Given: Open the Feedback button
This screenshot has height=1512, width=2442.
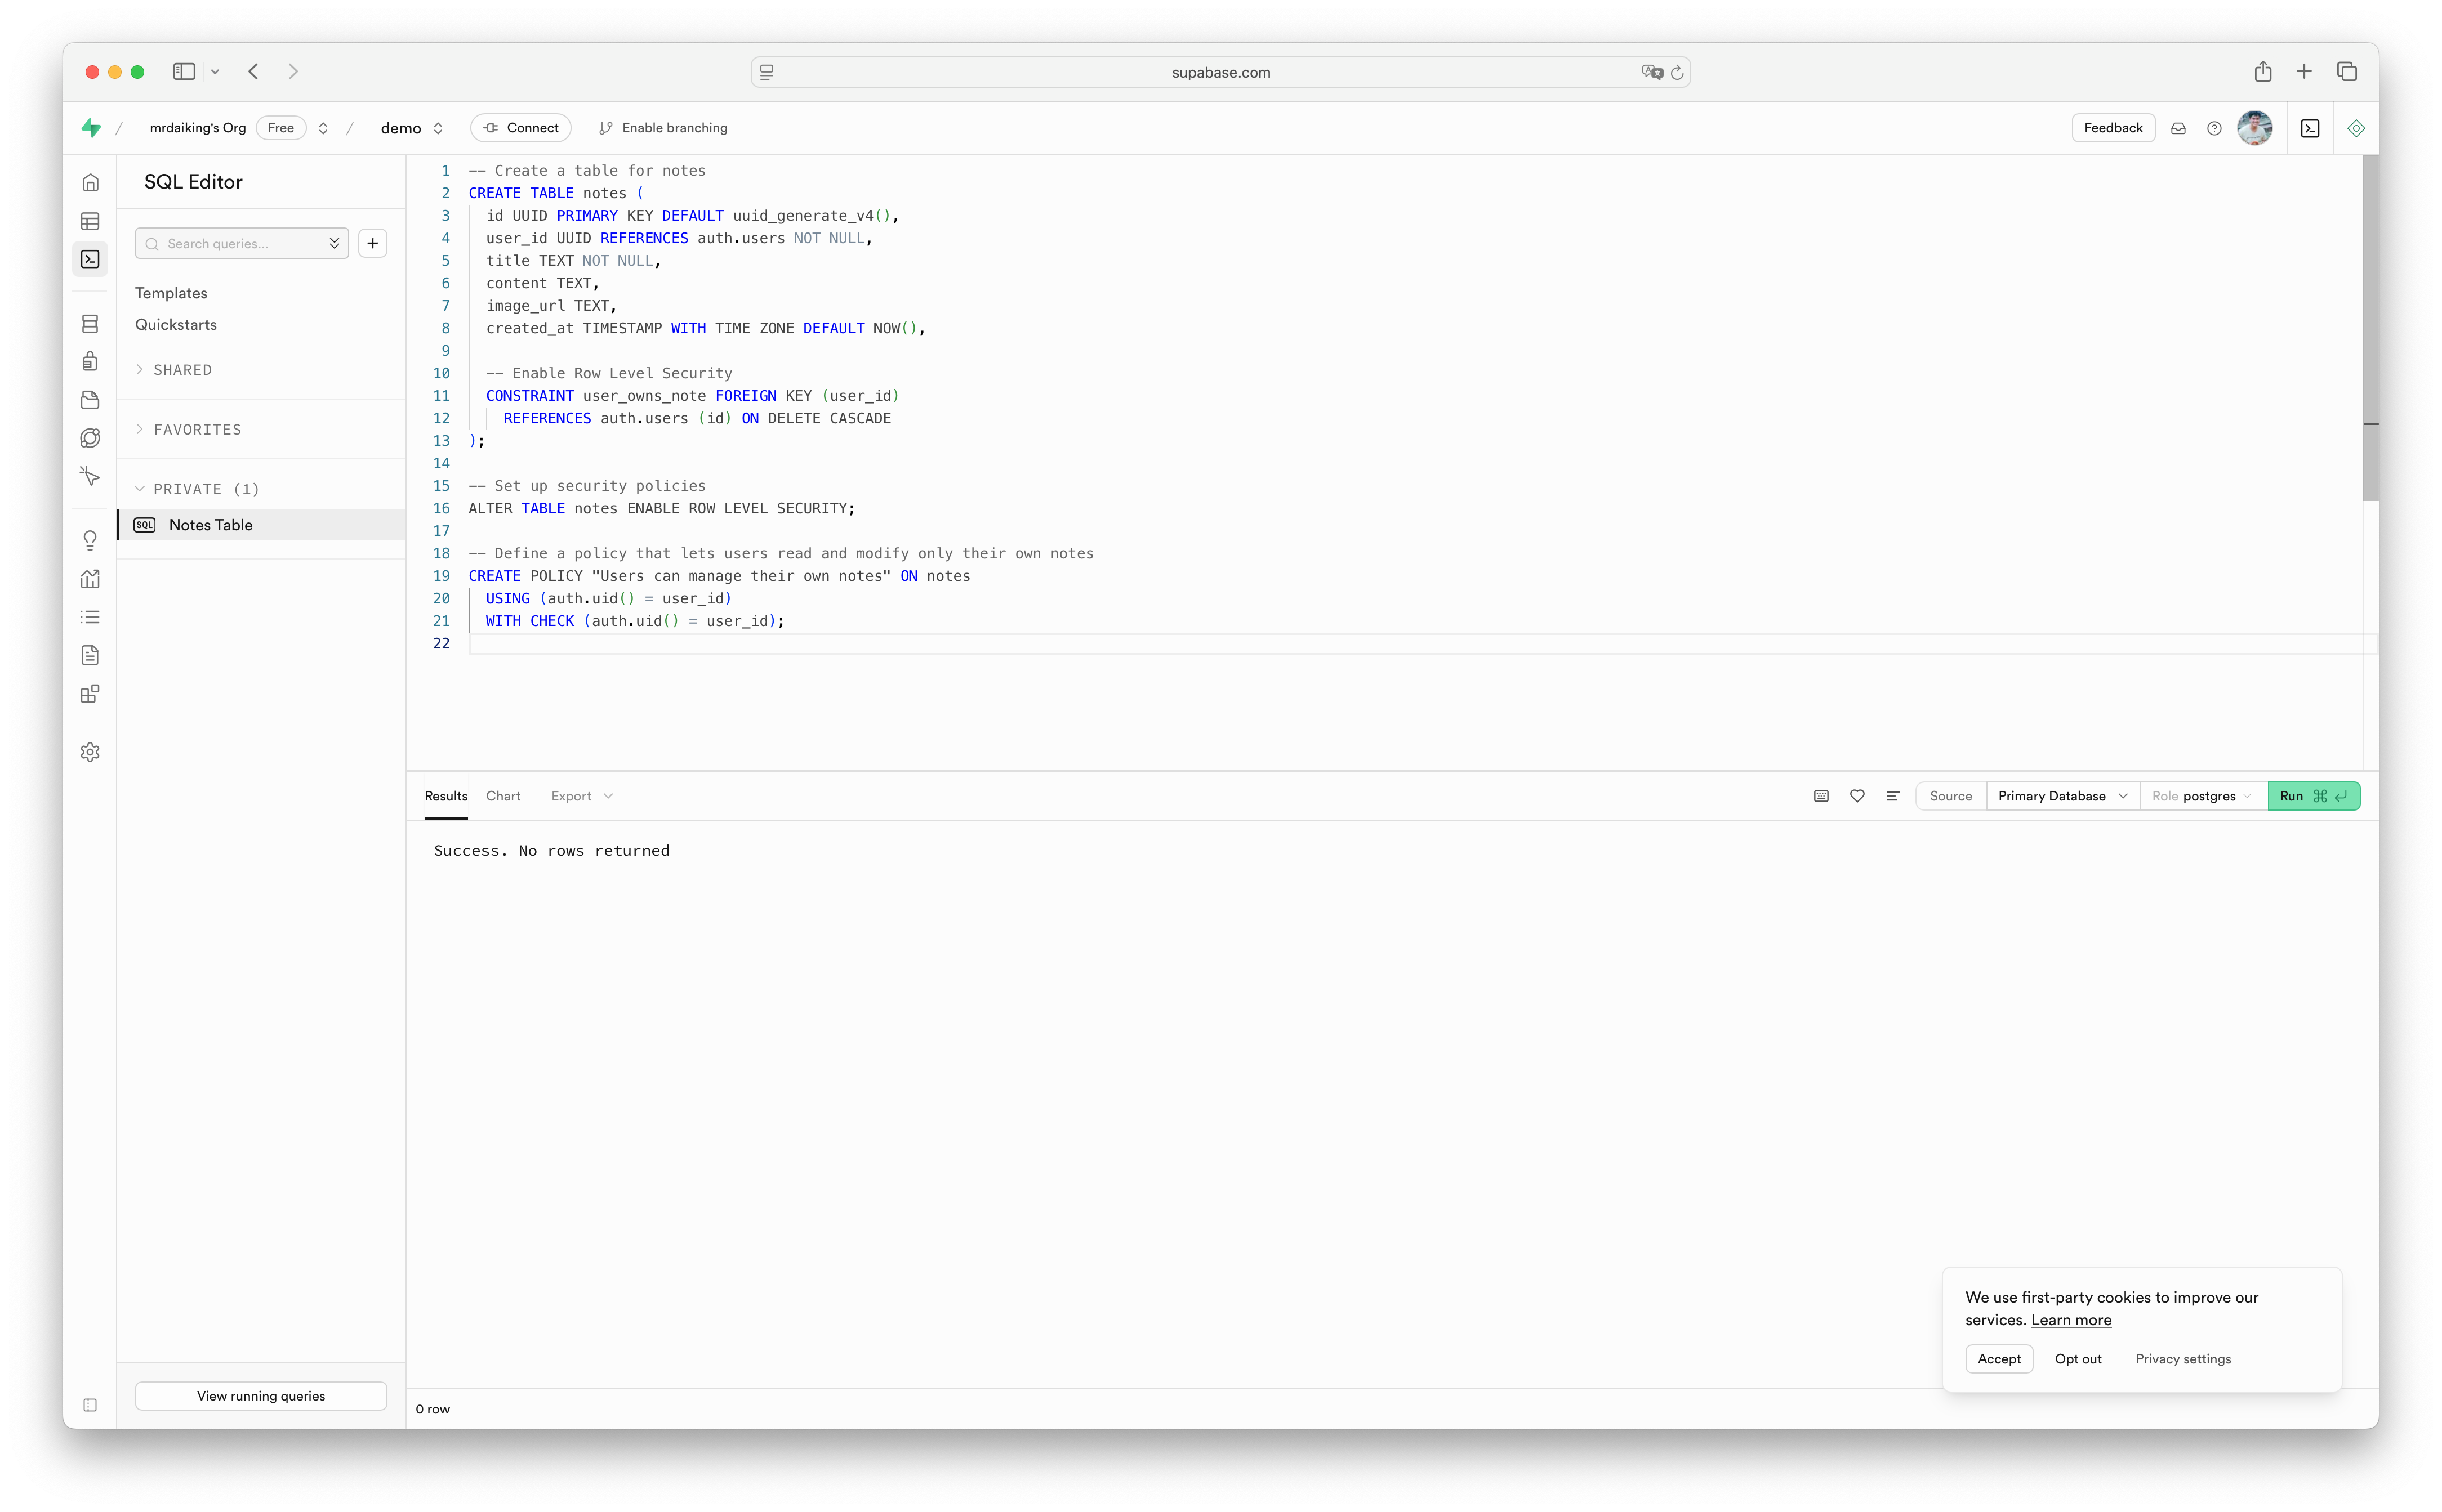Looking at the screenshot, I should (2113, 128).
